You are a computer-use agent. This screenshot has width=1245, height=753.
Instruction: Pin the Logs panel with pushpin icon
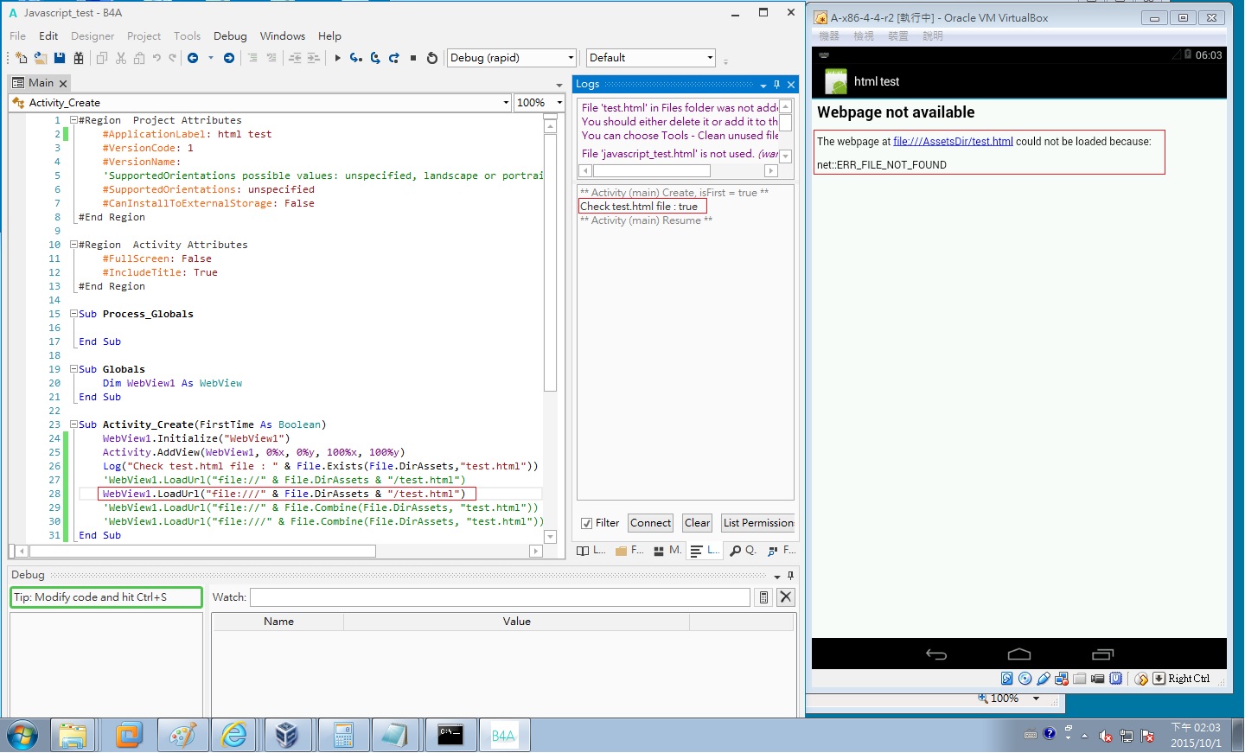pyautogui.click(x=776, y=84)
